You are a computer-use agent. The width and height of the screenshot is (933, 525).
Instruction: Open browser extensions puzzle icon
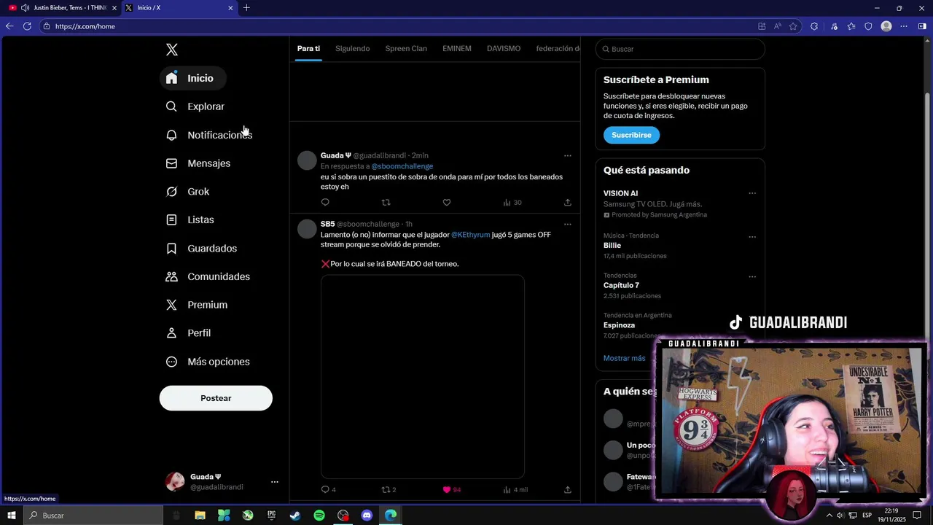(x=814, y=26)
